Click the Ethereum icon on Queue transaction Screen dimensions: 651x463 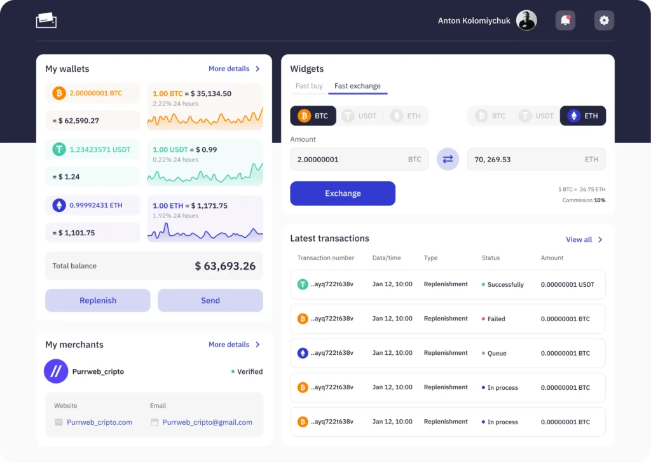303,353
